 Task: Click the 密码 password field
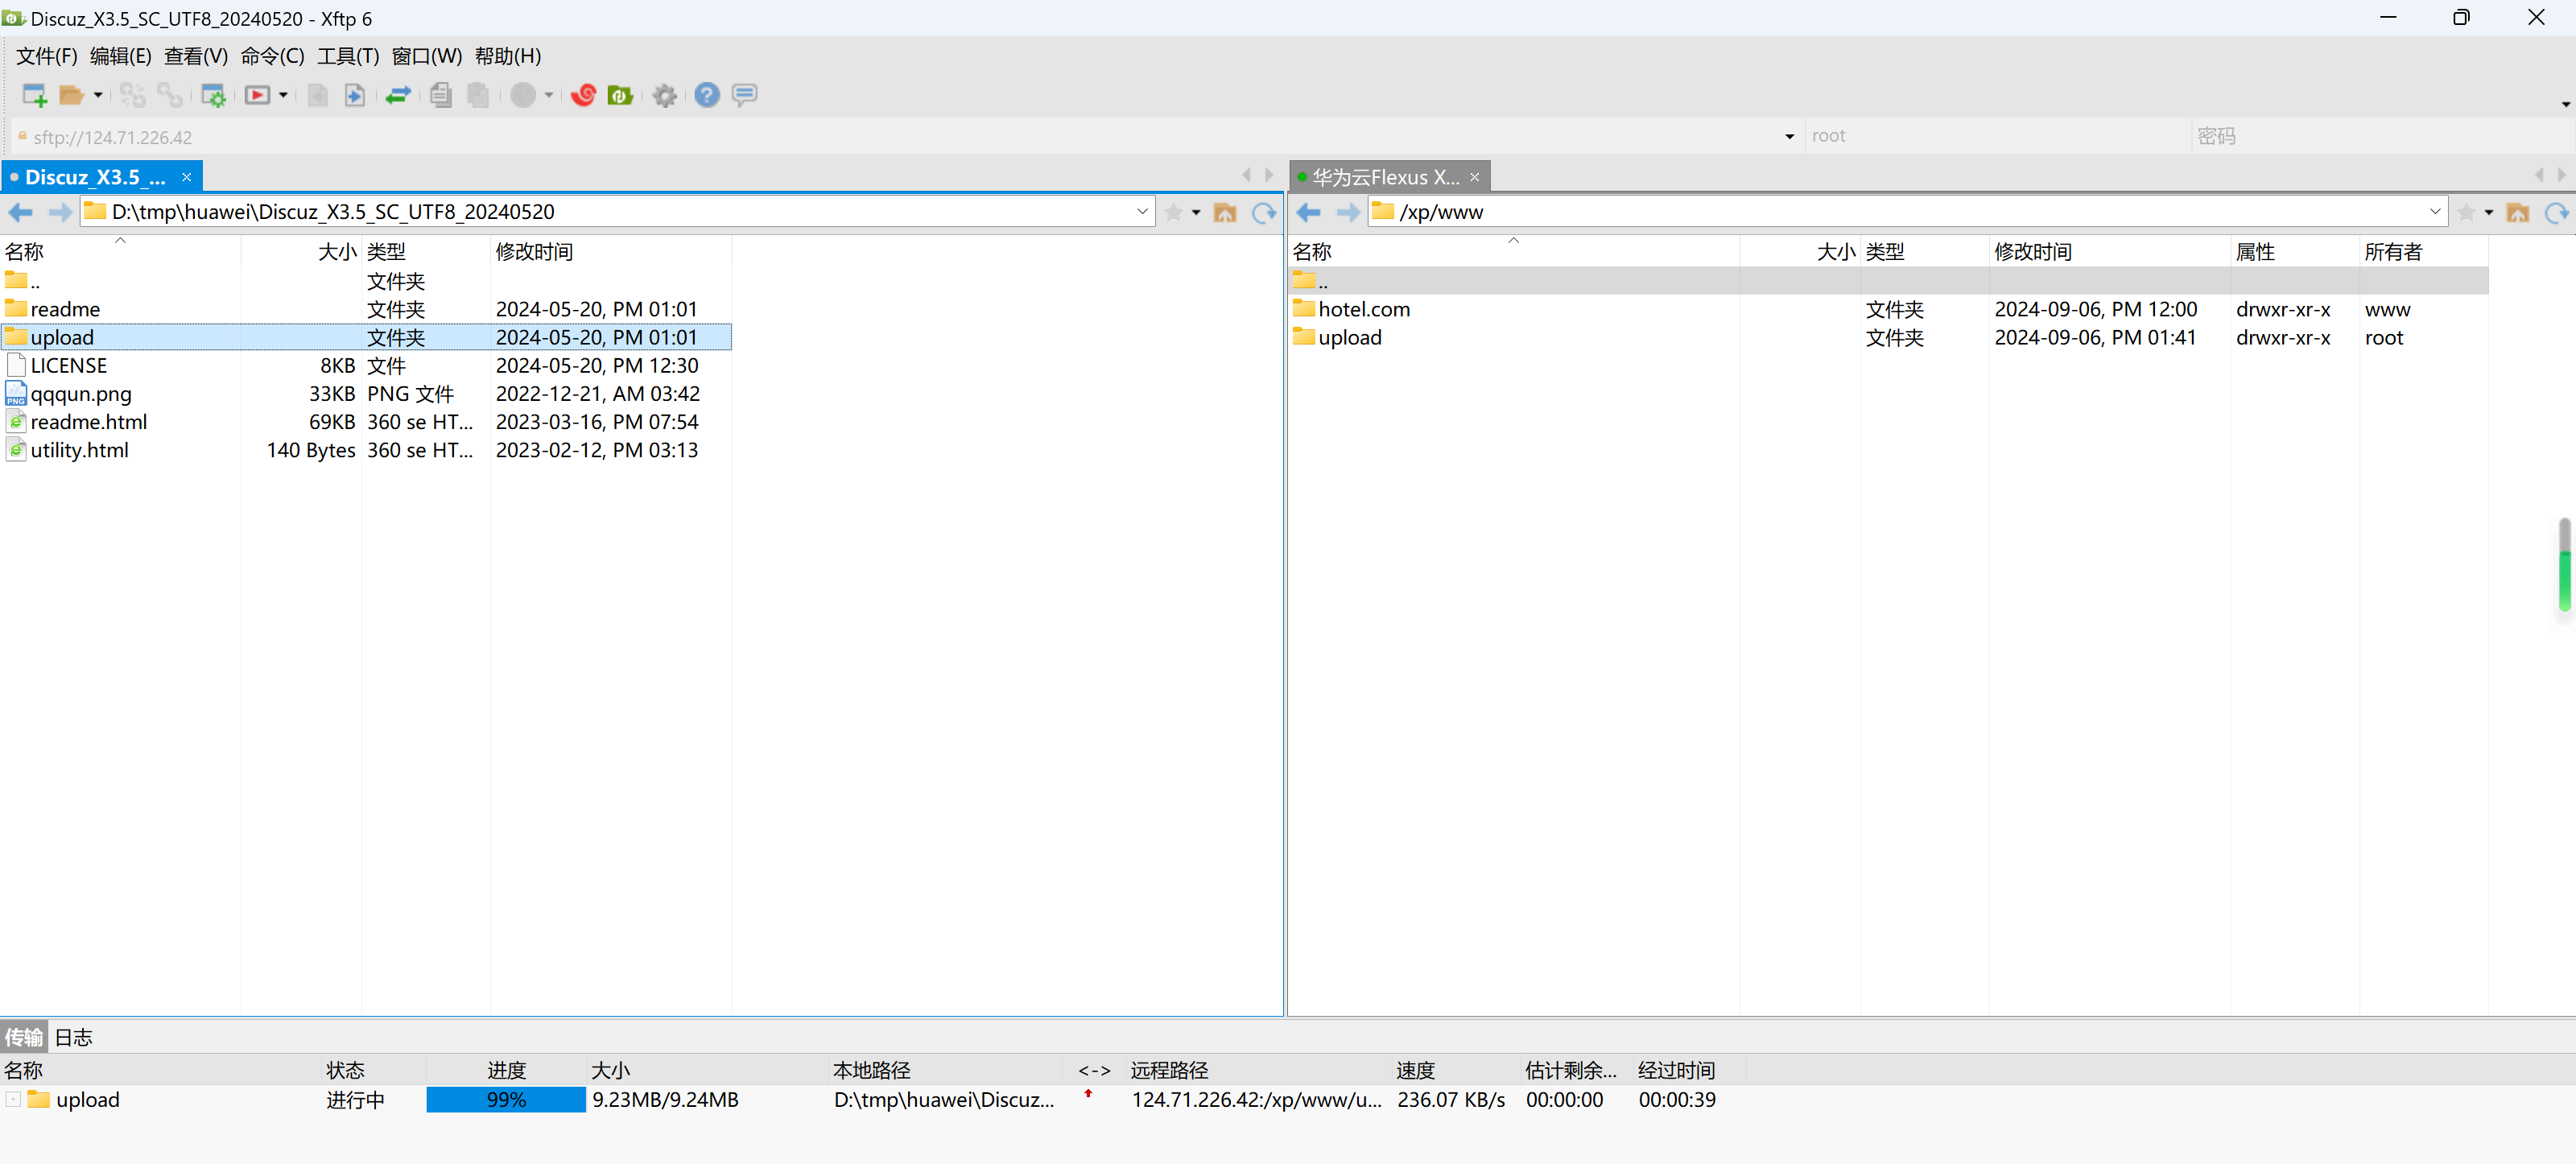click(2382, 136)
